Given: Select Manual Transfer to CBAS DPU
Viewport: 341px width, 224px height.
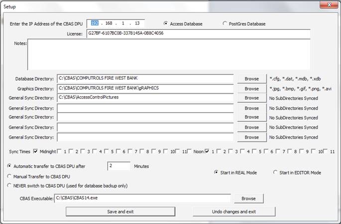Looking at the screenshot, I should coord(9,176).
